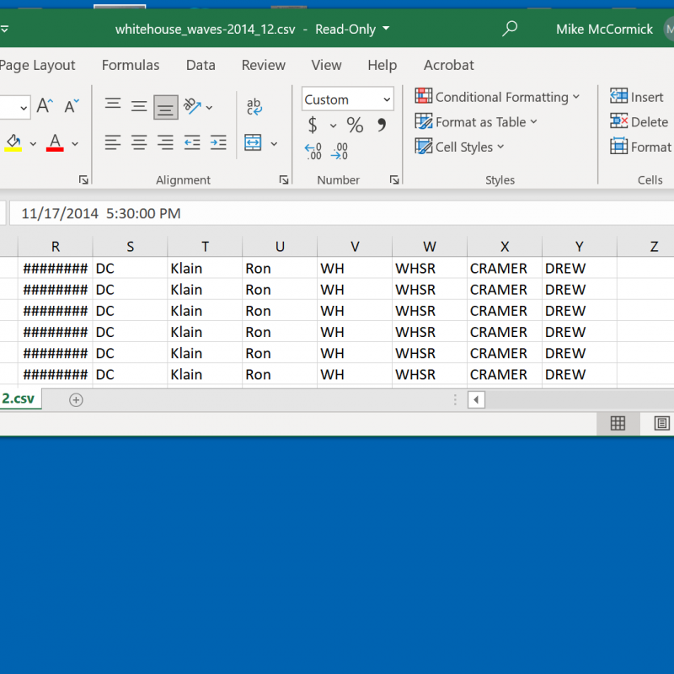Viewport: 674px width, 674px height.
Task: Open the search magnifier in title bar
Action: click(x=510, y=29)
